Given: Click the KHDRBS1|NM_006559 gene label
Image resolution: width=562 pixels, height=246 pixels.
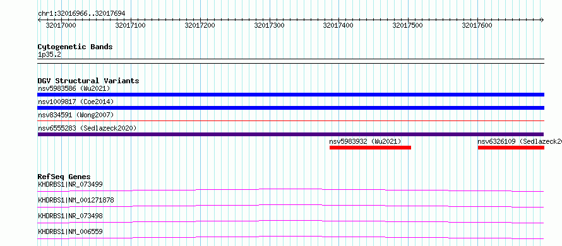Looking at the screenshot, I should [70, 231].
